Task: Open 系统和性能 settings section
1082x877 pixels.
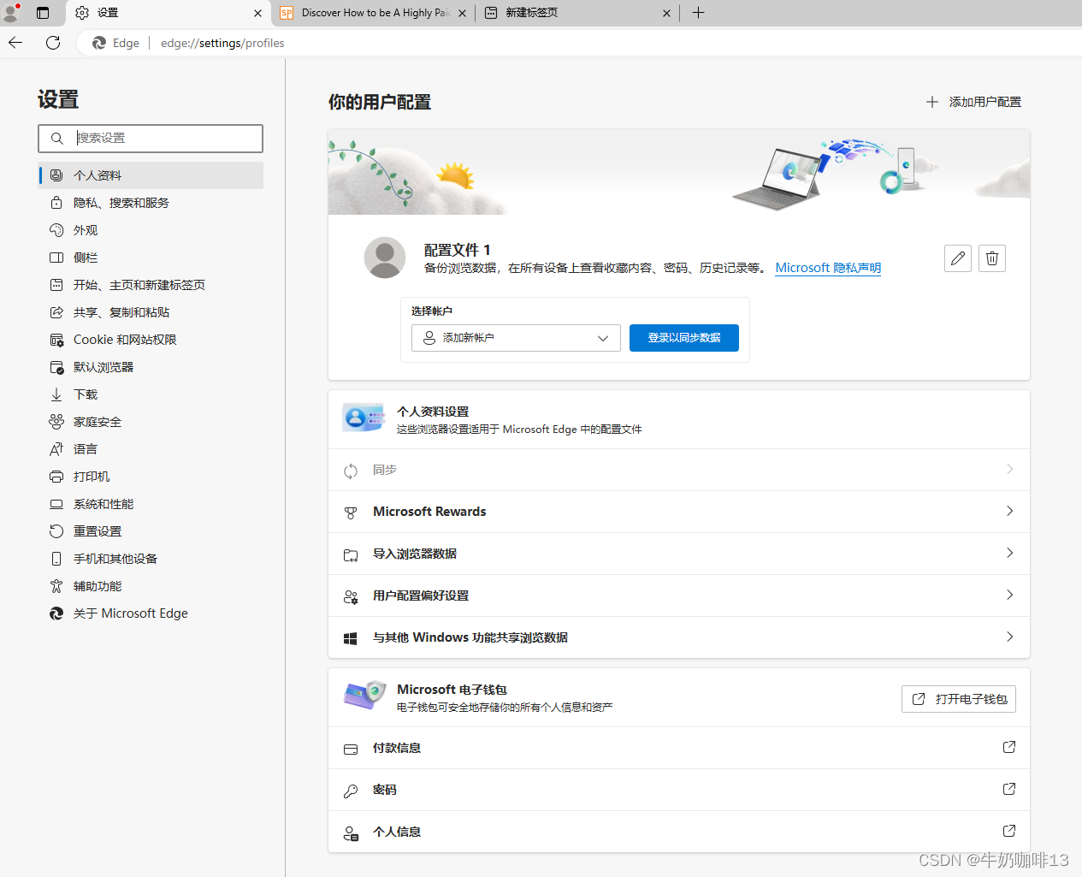Action: 151,504
